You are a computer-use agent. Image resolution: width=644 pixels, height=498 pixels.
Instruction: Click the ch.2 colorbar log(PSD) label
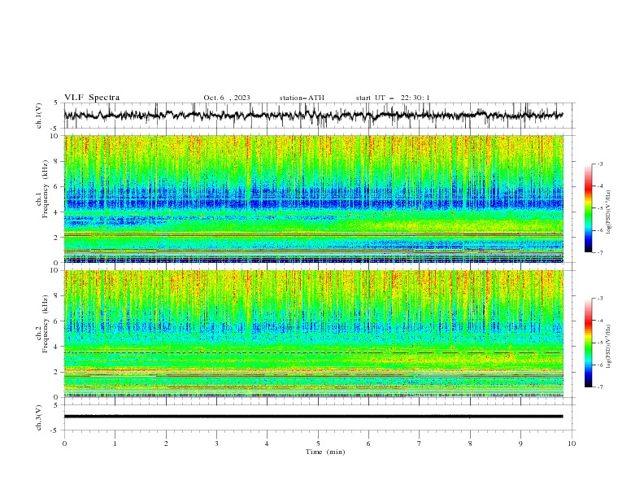[609, 346]
